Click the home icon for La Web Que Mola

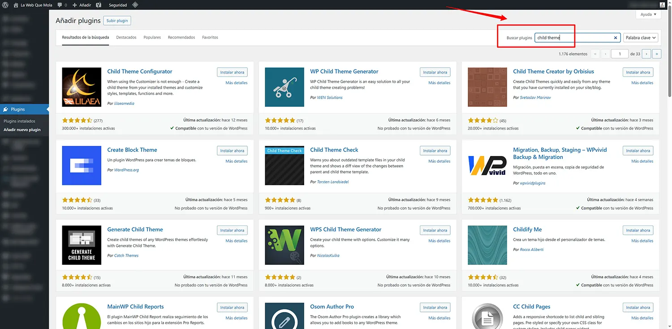coord(16,5)
